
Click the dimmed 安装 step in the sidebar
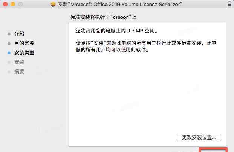19,62
